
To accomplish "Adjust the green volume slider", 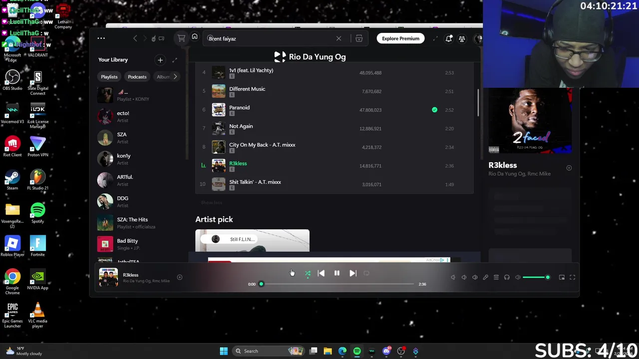I will [x=536, y=278].
